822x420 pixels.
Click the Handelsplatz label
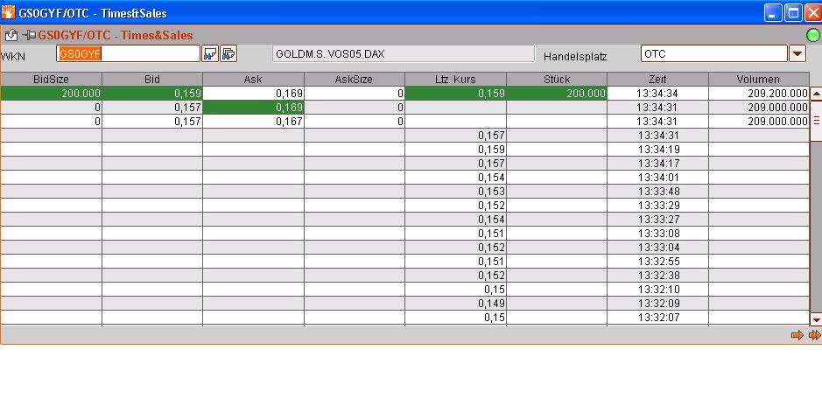(x=575, y=57)
